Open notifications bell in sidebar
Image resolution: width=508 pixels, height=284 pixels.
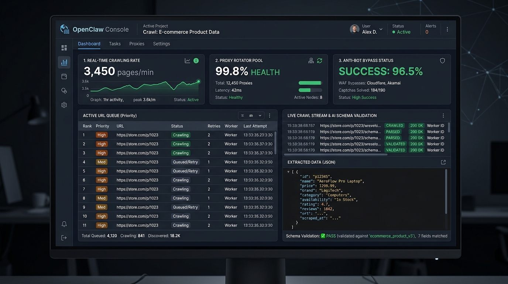click(x=64, y=224)
